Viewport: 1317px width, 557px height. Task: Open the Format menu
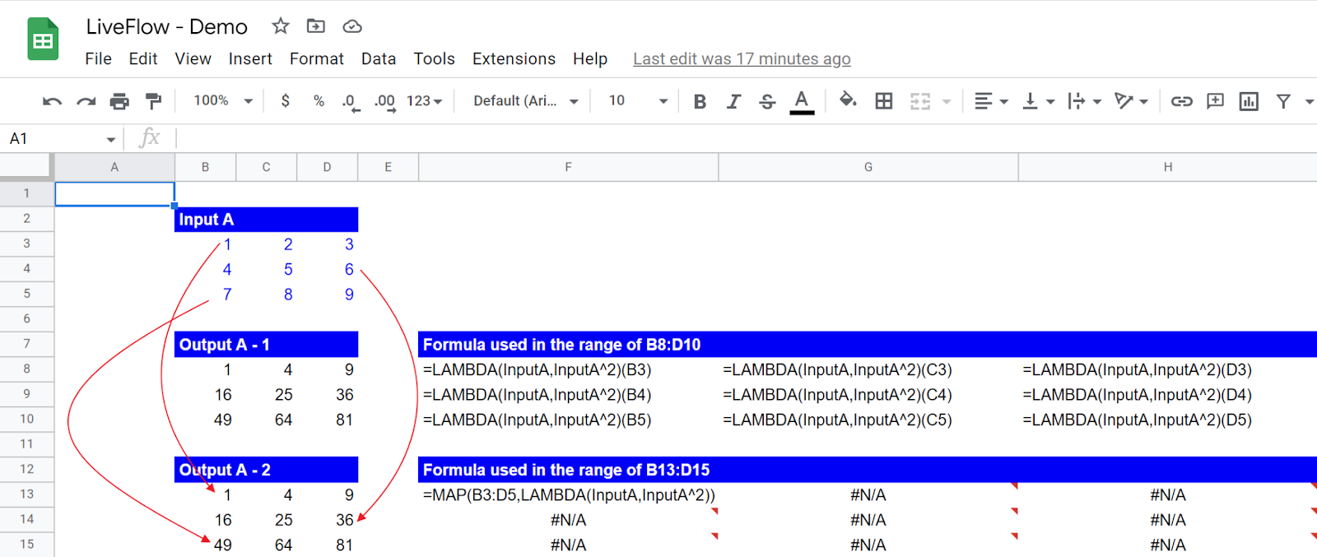[317, 58]
